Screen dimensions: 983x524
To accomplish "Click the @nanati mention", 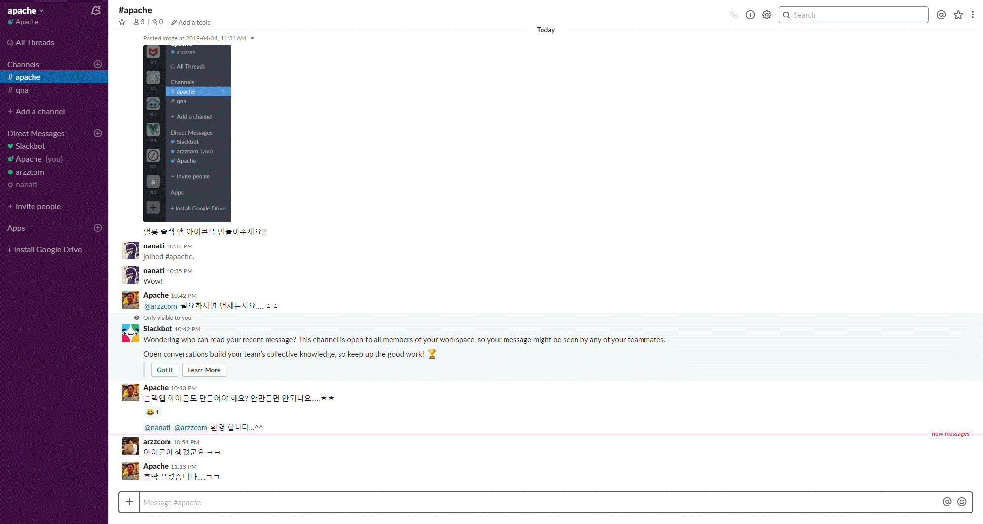I will [x=158, y=428].
